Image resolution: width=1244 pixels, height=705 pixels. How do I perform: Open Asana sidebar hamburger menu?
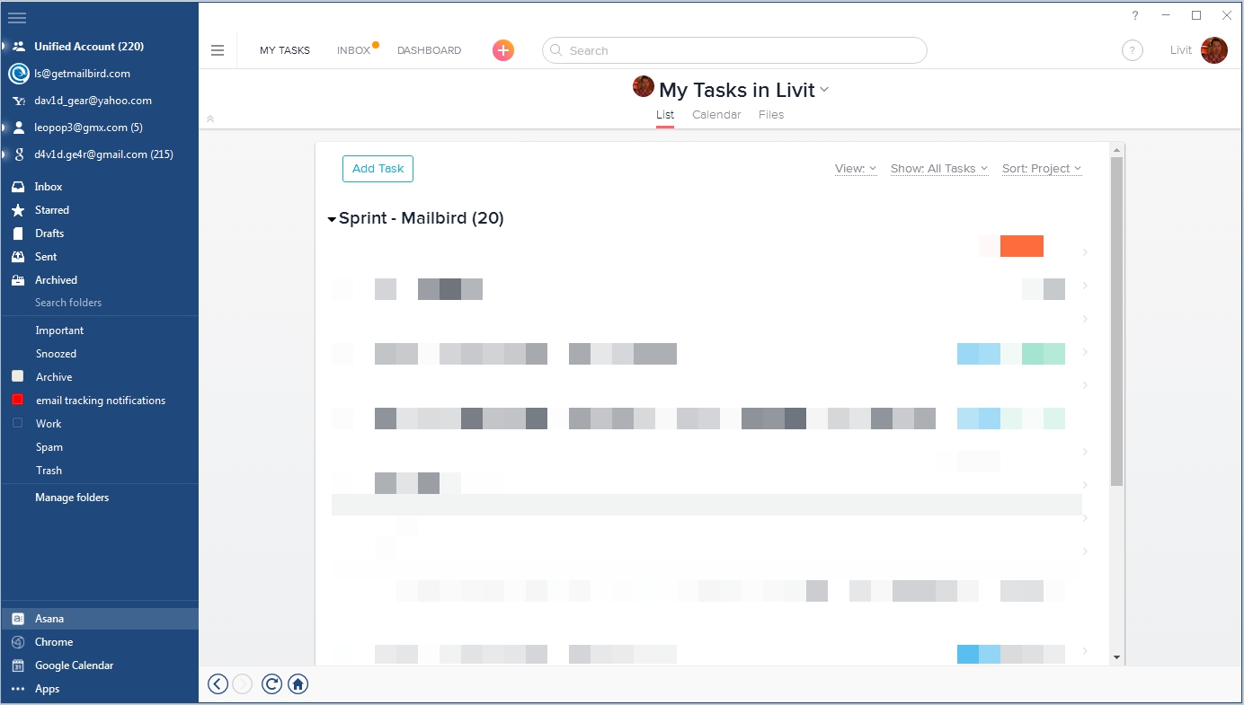(218, 50)
